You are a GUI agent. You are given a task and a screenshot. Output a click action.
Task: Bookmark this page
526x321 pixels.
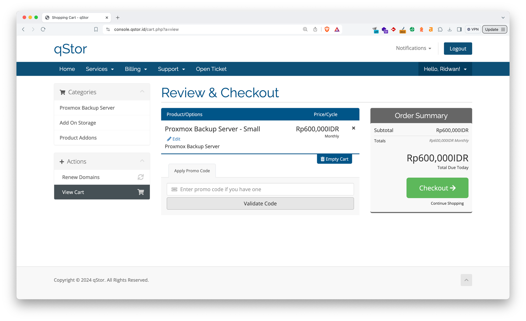click(96, 29)
